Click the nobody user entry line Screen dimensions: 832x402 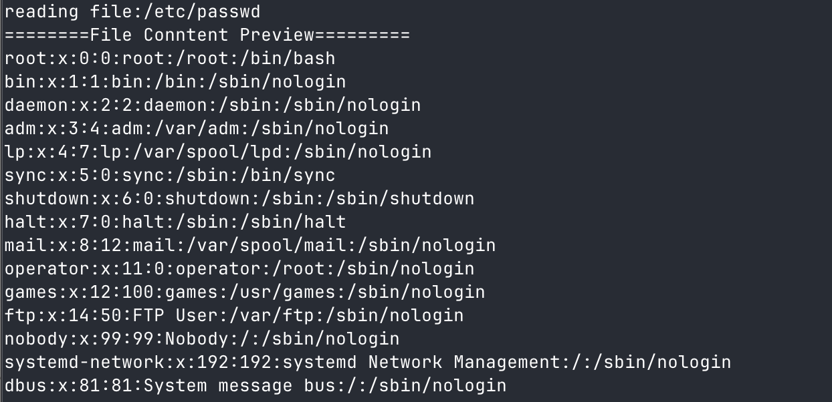202,339
